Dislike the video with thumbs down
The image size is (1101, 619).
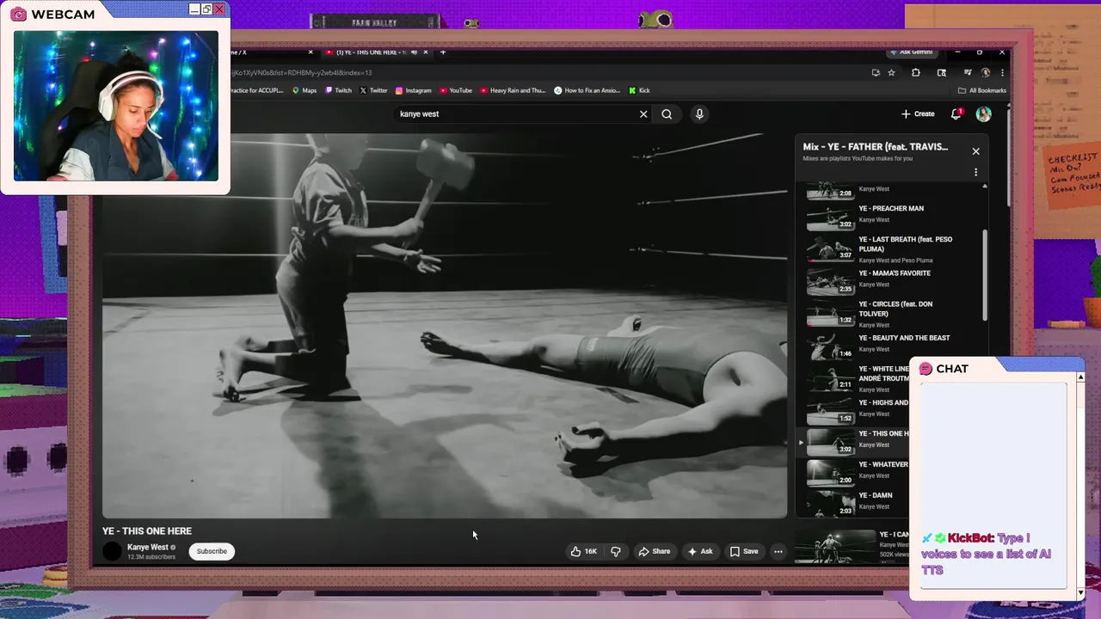click(x=616, y=551)
